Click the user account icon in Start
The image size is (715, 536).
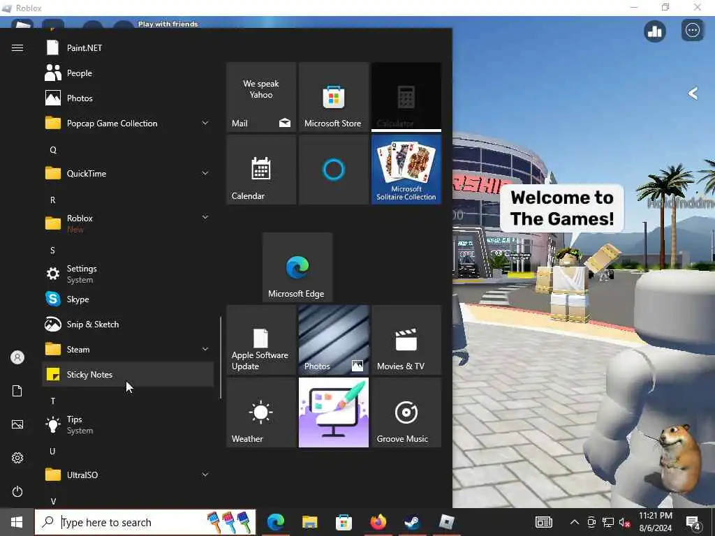tap(17, 357)
